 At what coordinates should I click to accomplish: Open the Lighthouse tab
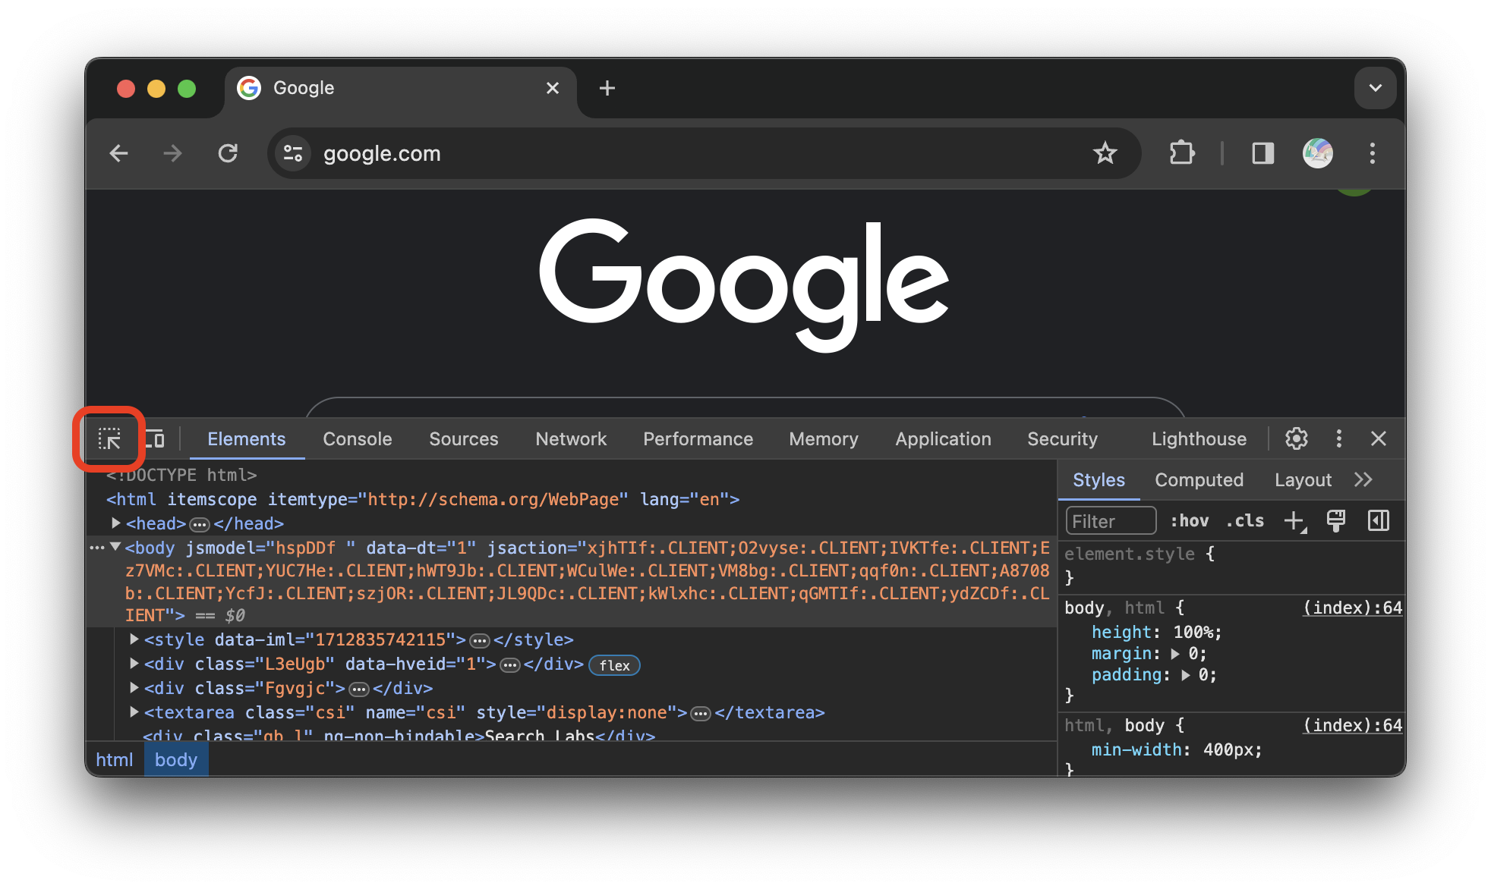coord(1199,439)
